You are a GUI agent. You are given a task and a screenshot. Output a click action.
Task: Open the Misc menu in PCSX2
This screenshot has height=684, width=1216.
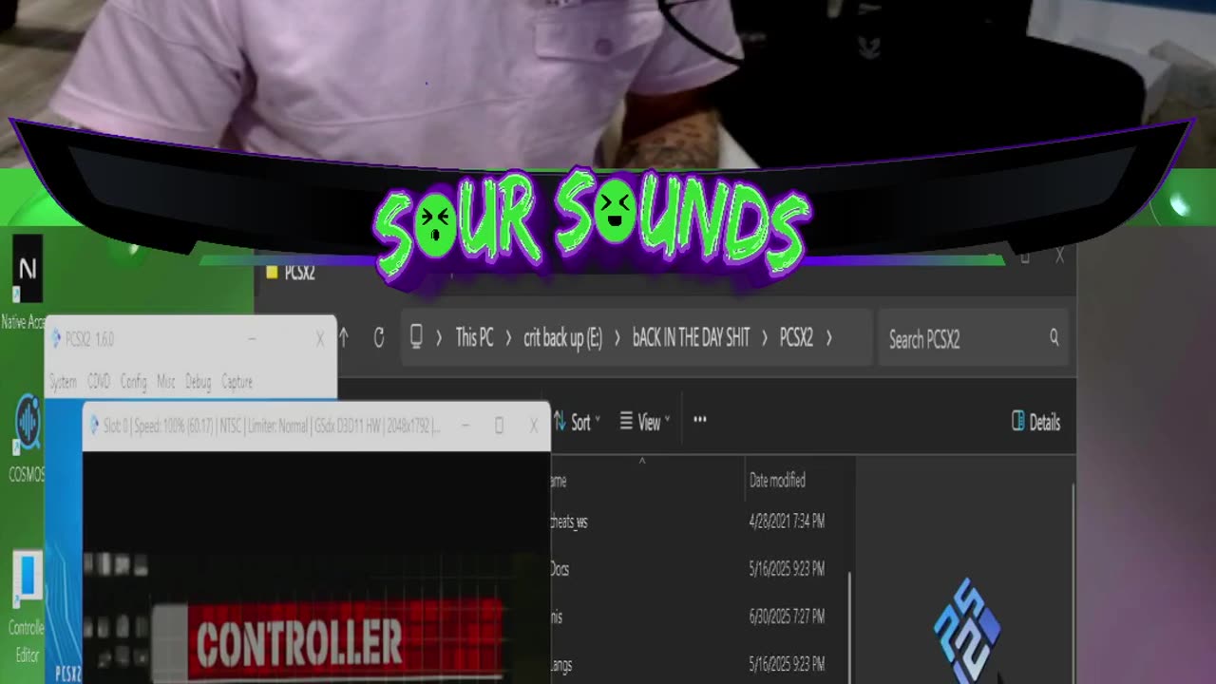(166, 382)
